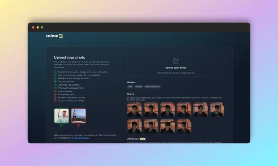Open the red-bordered bad example photo
The height and width of the screenshot is (166, 278).
click(x=78, y=116)
